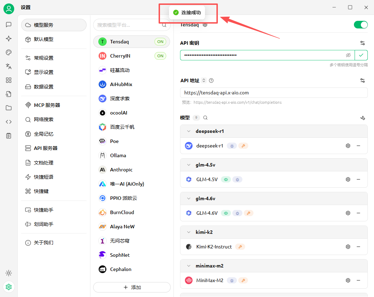Open settings for MiniMax-M2 model
The width and height of the screenshot is (374, 297).
(348, 280)
